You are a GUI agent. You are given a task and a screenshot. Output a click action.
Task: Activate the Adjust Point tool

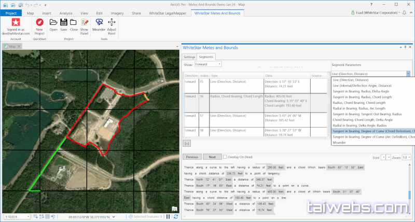112,22
